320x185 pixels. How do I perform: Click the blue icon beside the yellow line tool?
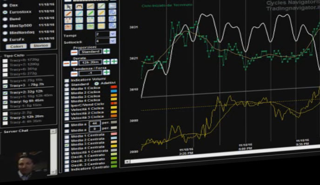coord(112,12)
